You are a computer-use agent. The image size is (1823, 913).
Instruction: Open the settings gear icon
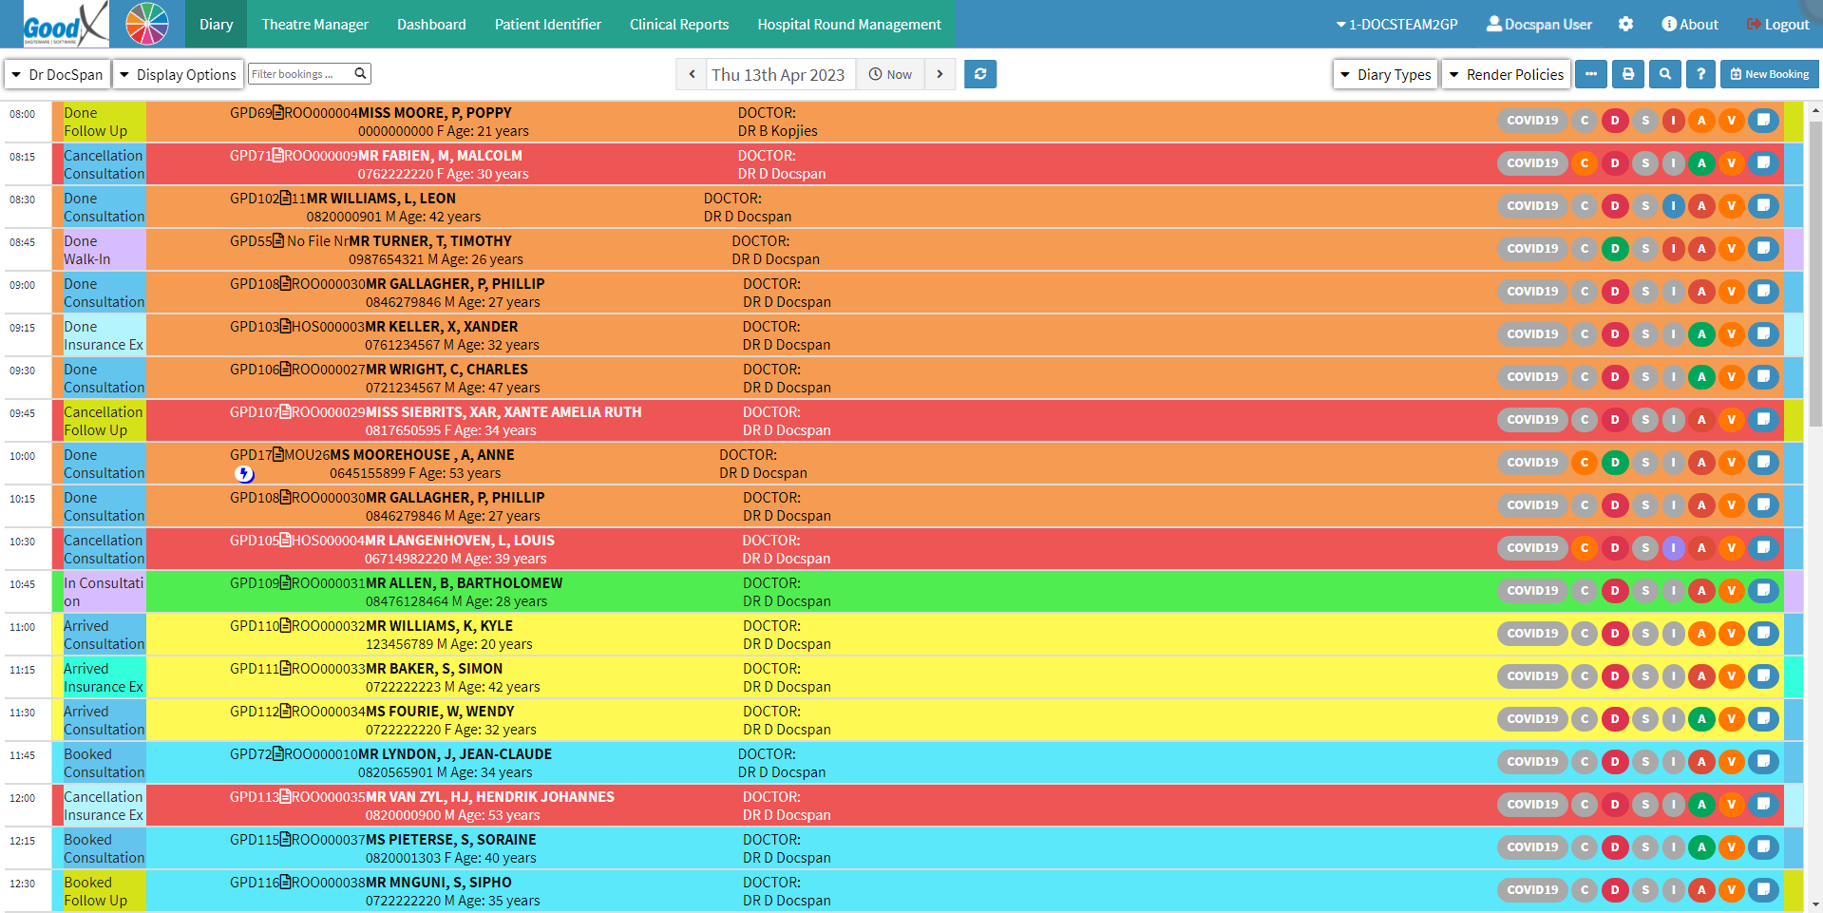(x=1625, y=25)
